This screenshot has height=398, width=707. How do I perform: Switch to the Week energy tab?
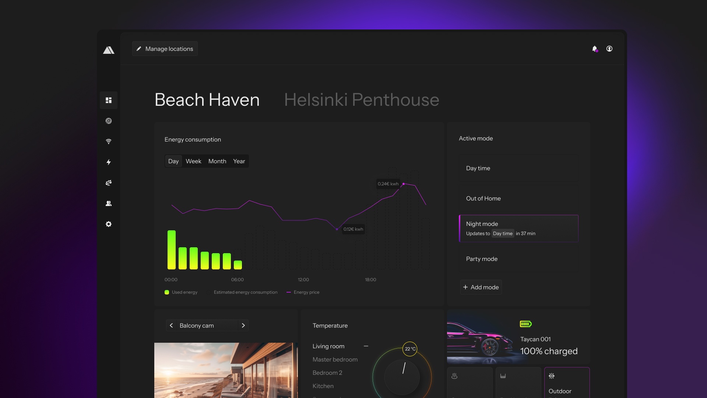pyautogui.click(x=193, y=161)
